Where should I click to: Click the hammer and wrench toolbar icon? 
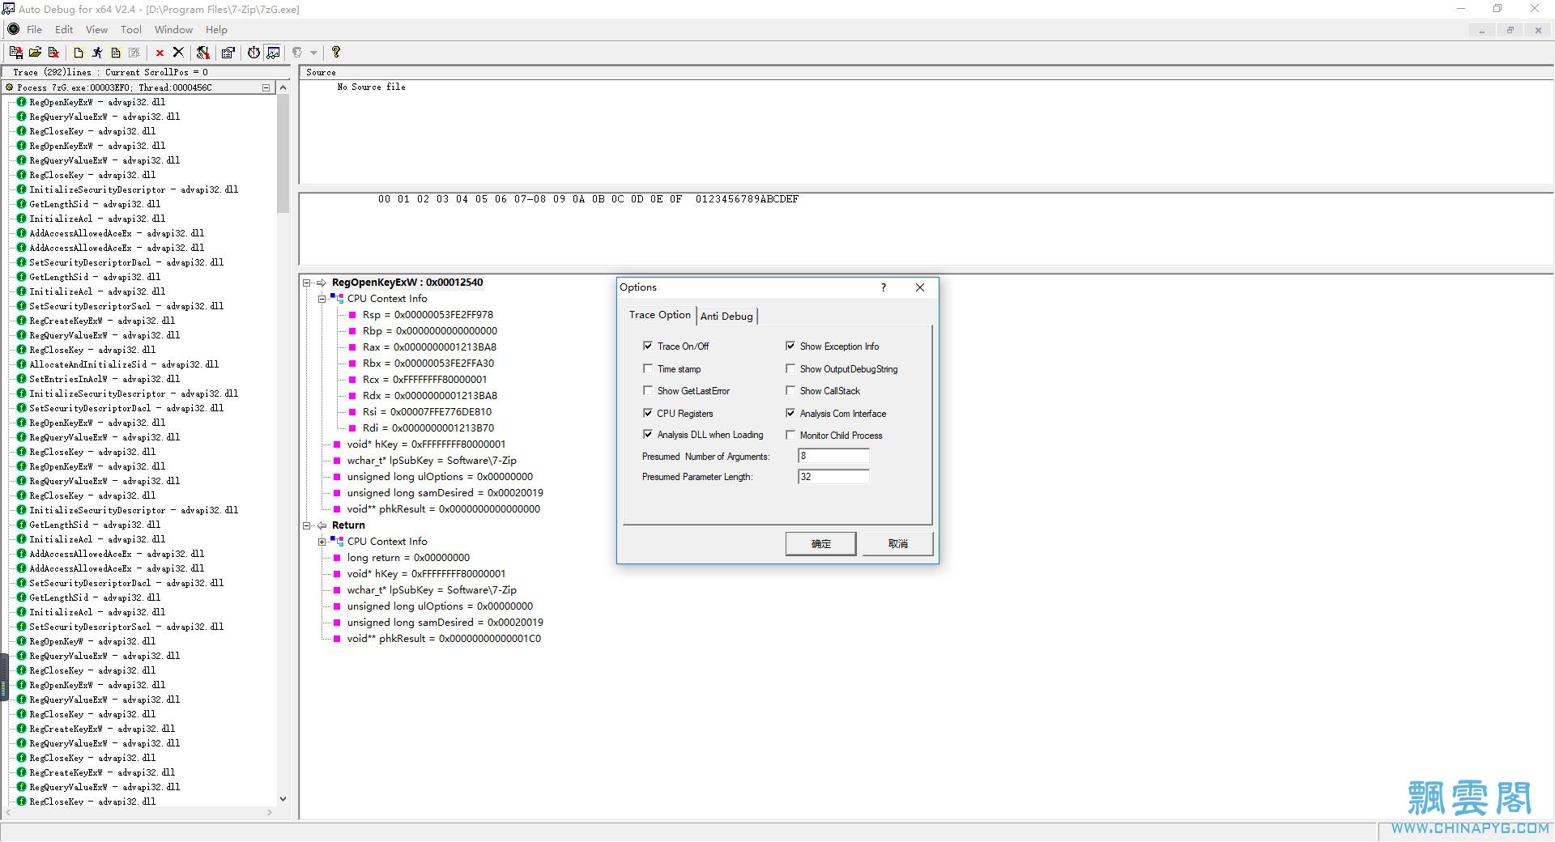pos(202,53)
